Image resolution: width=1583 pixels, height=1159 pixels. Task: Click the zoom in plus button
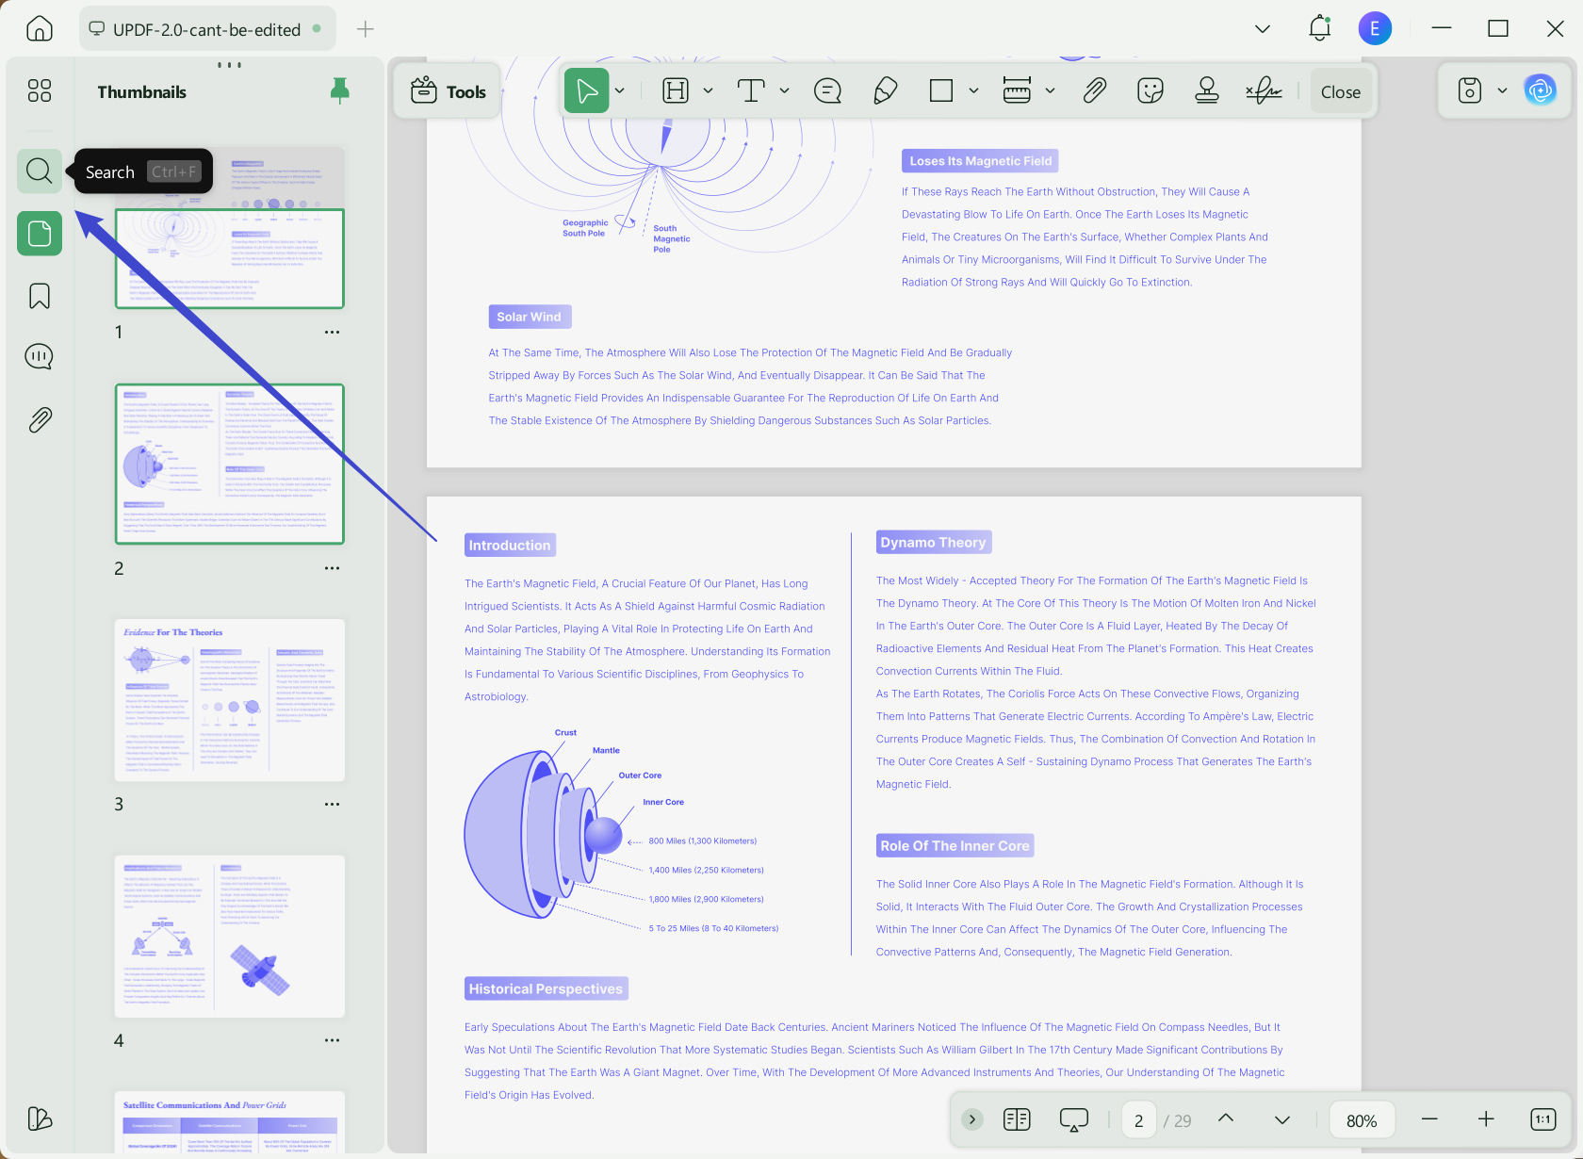point(1486,1119)
